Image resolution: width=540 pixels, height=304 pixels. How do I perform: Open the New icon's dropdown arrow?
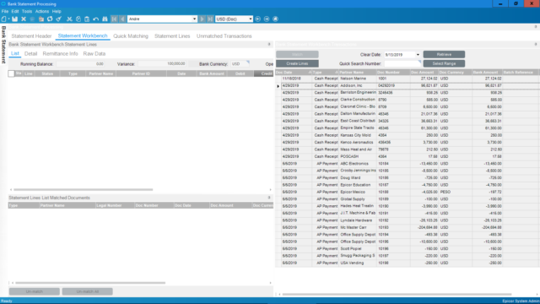tap(9, 19)
